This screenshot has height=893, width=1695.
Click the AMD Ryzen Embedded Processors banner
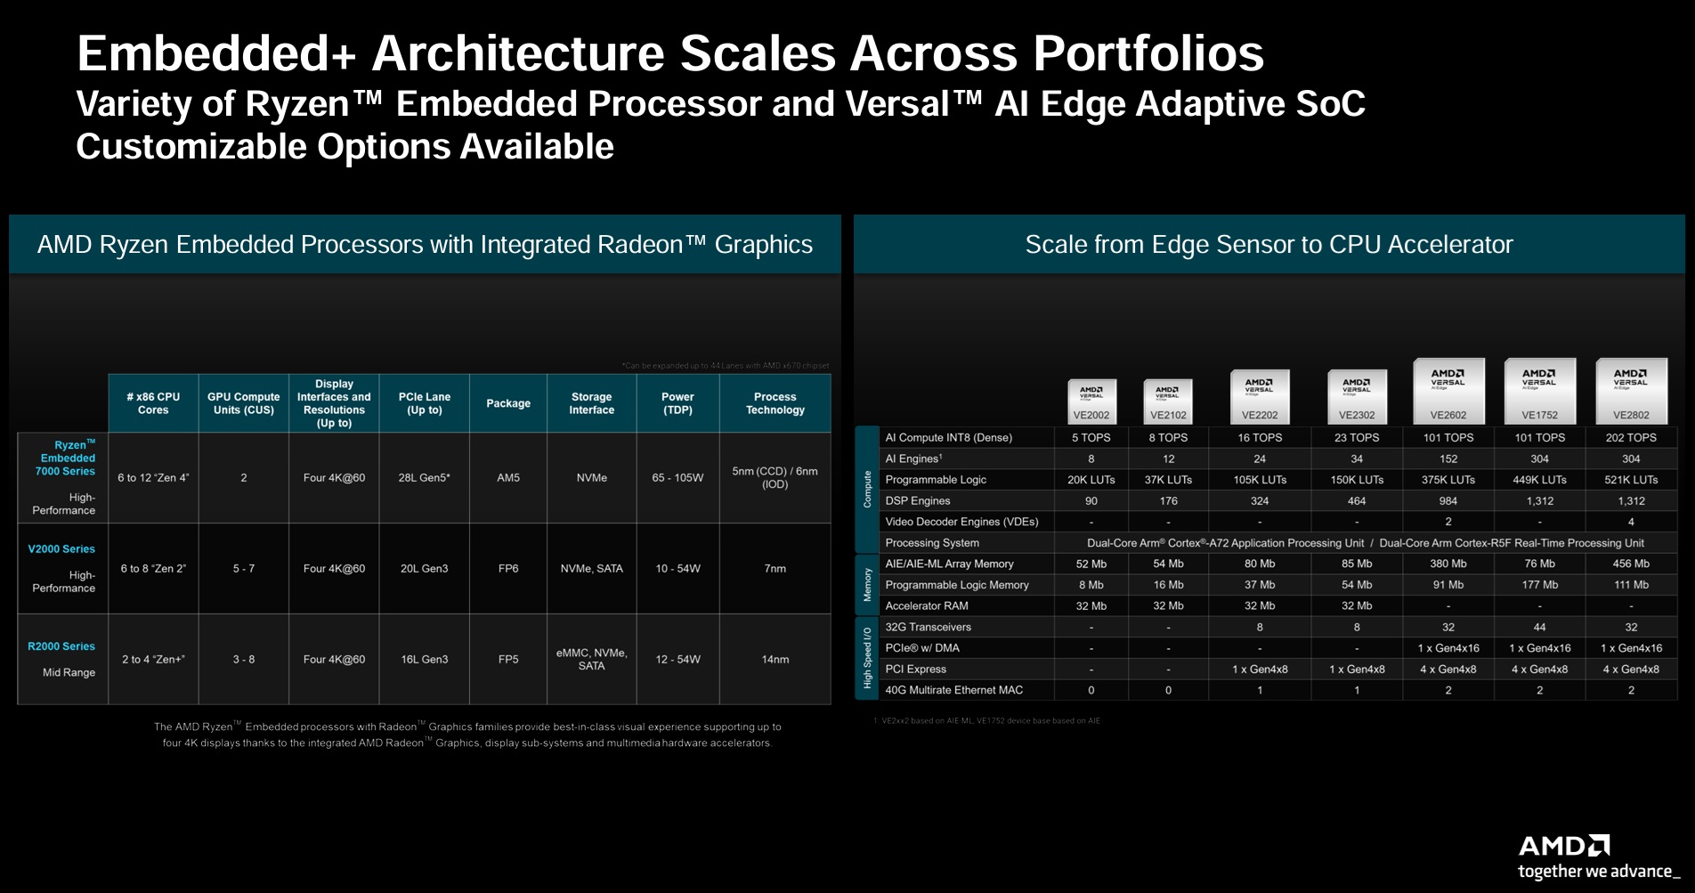point(425,244)
